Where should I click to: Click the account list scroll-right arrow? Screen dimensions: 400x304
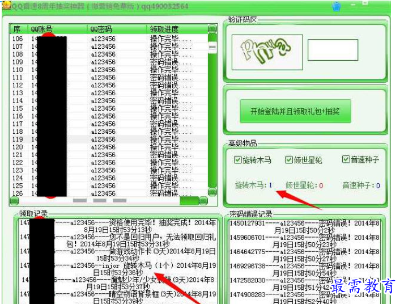[x=203, y=201]
